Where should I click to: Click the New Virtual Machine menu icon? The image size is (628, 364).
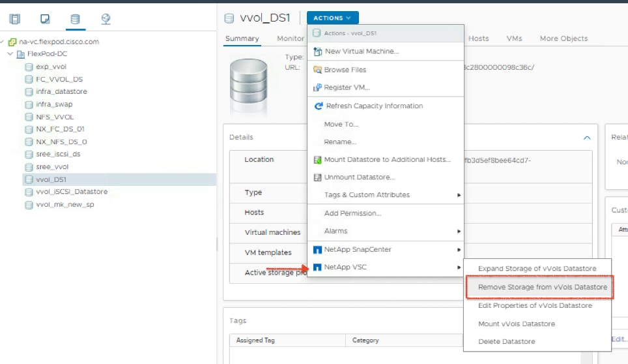click(318, 52)
